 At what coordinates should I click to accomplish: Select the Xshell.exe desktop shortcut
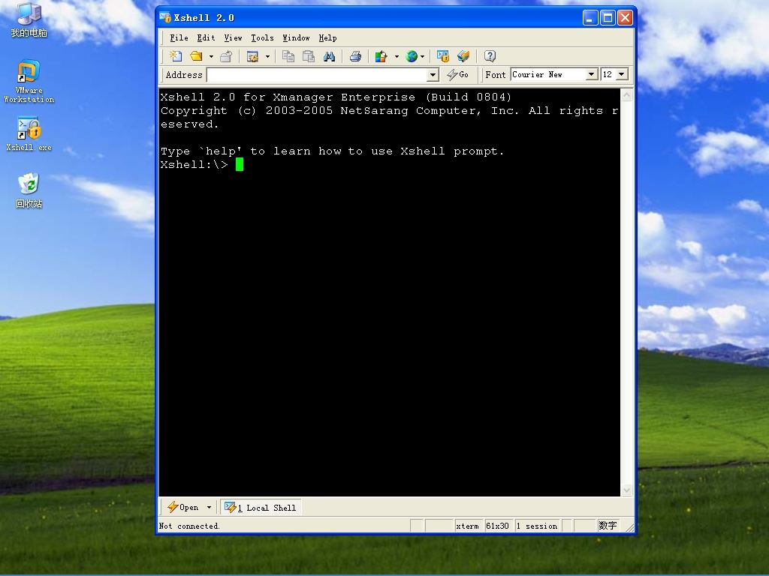[x=29, y=134]
